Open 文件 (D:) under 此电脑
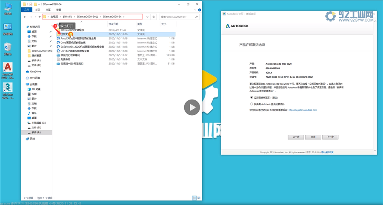Image resolution: width=383 pixels, height=205 pixels. pyautogui.click(x=37, y=128)
